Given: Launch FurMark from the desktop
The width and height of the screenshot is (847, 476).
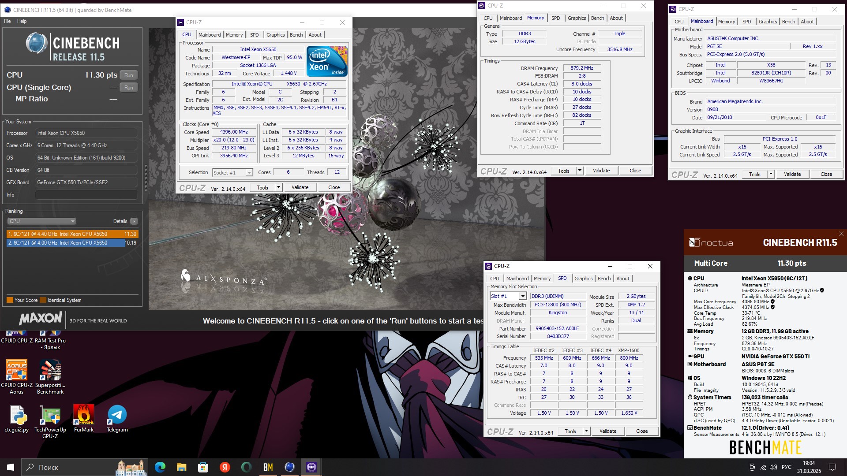Looking at the screenshot, I should 84,419.
